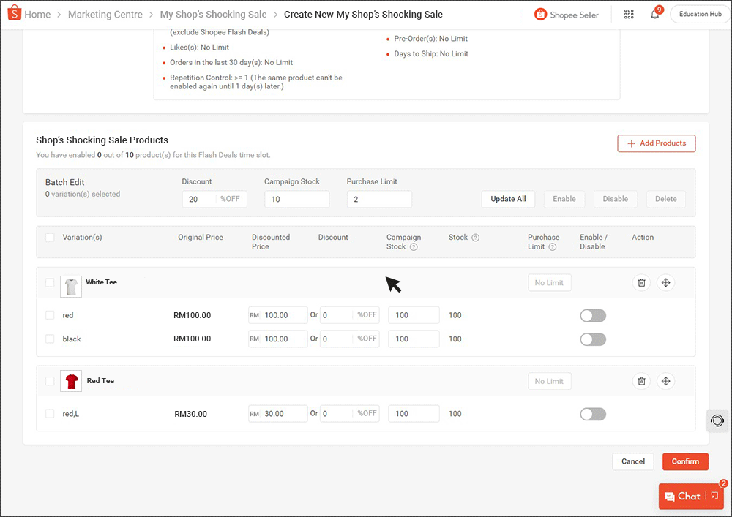Check the select-all checkbox in the table header
The image size is (732, 517).
tap(50, 237)
